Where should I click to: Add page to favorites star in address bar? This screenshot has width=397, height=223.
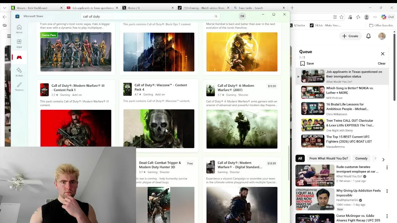341,17
